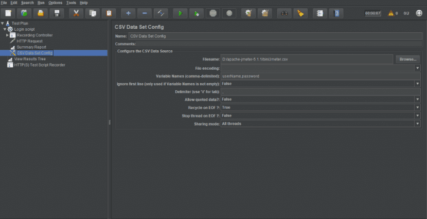Click the New test plan icon
This screenshot has width=427, height=219.
pos(9,13)
